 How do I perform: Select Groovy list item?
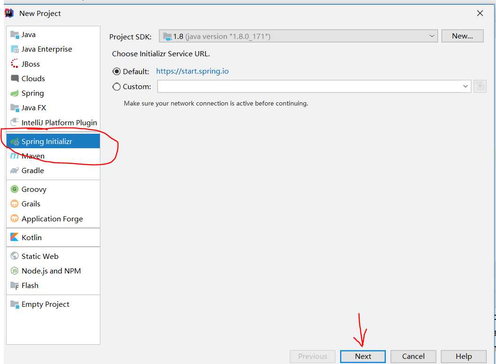53,190
